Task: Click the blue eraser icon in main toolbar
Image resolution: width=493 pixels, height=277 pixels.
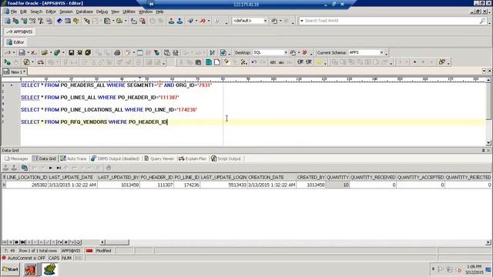Action: 59,21
